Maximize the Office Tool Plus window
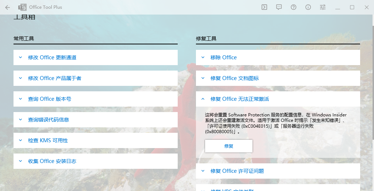This screenshot has width=374, height=191. [x=352, y=7]
